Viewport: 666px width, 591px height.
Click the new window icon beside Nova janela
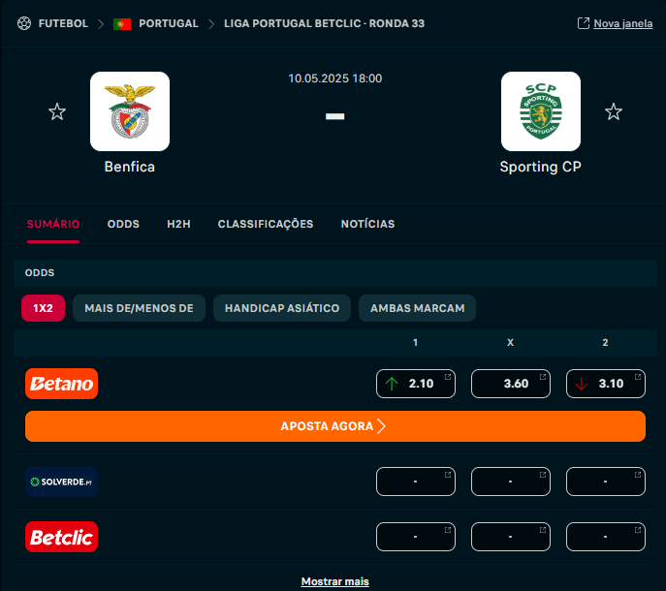(584, 23)
